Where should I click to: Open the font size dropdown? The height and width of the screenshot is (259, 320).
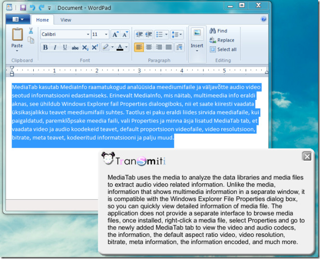coord(106,34)
